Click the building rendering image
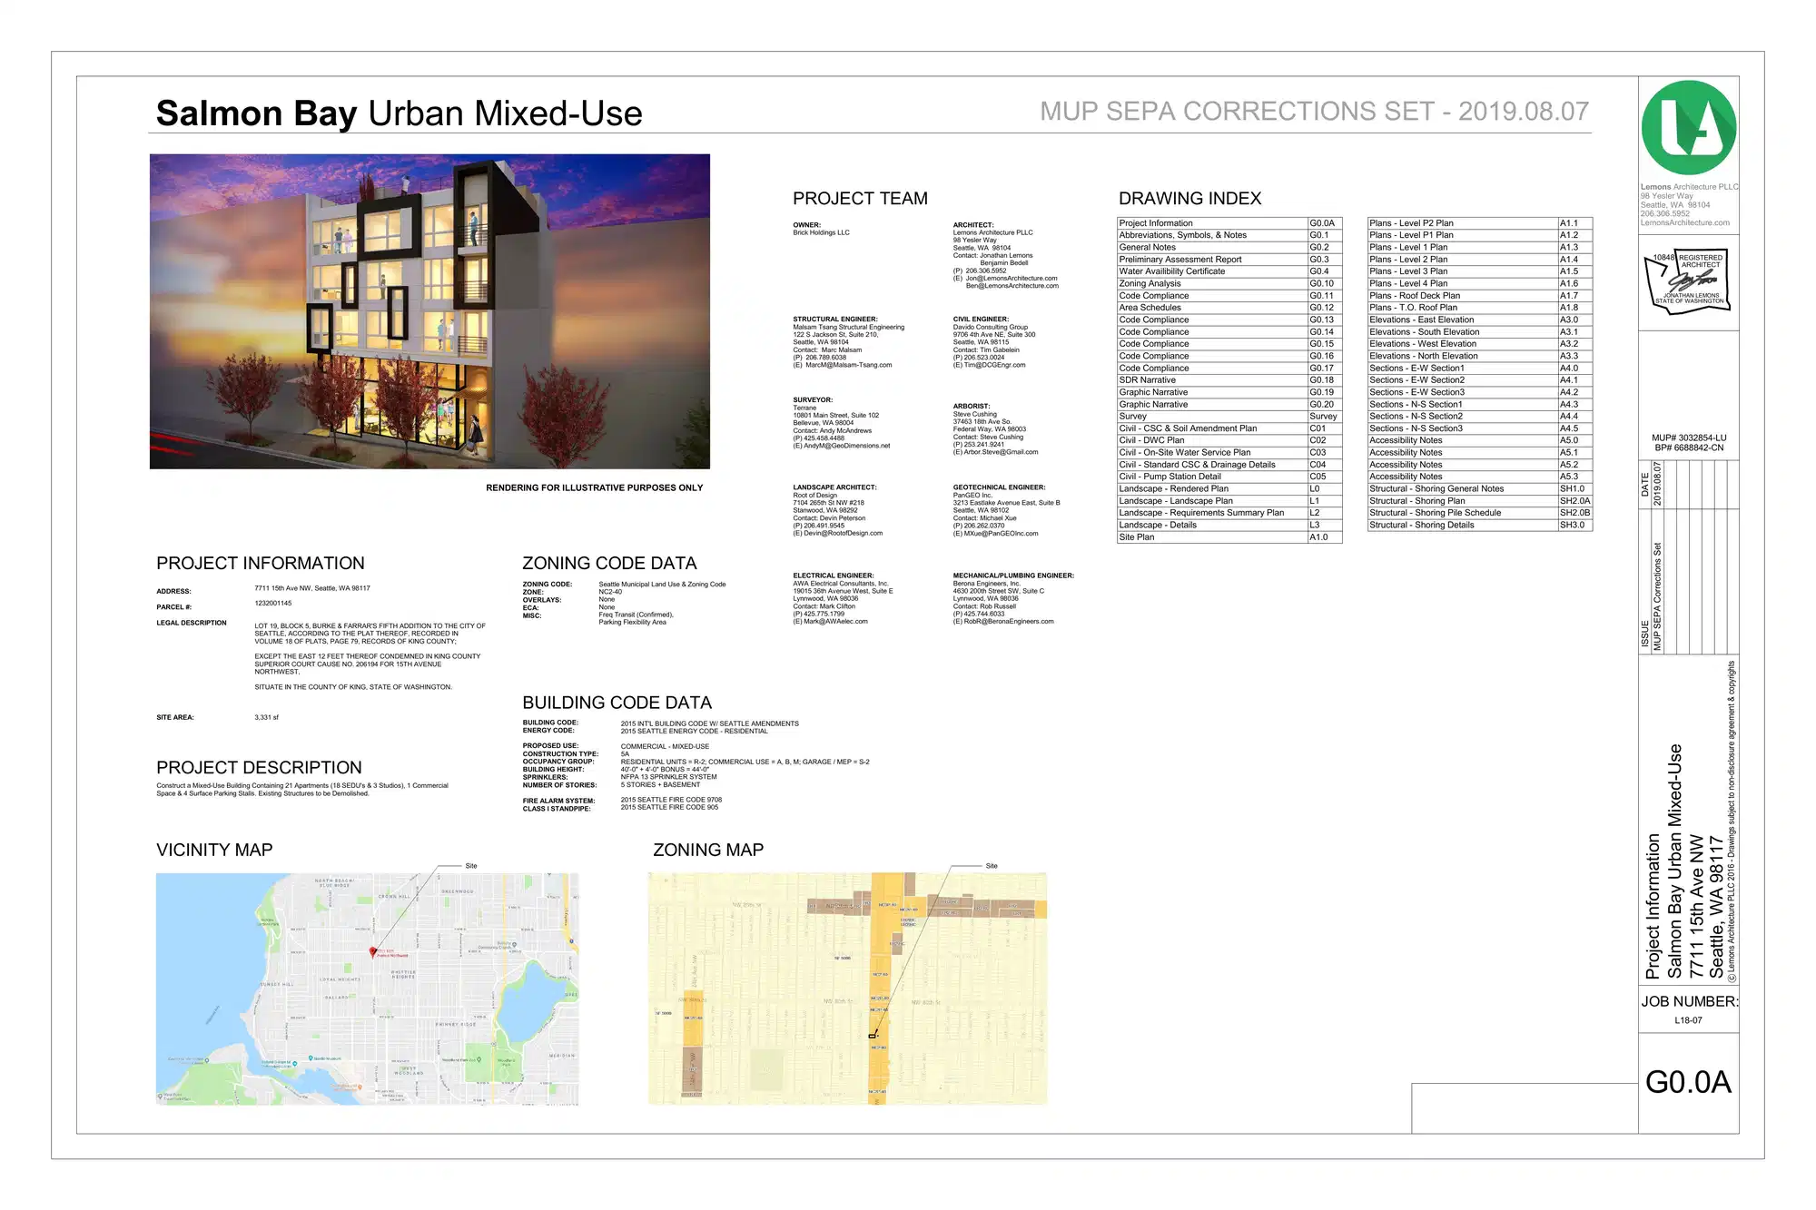The width and height of the screenshot is (1816, 1210). [x=429, y=311]
